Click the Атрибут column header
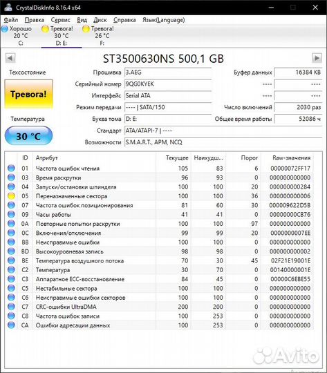The width and height of the screenshot is (327, 373). [x=94, y=157]
